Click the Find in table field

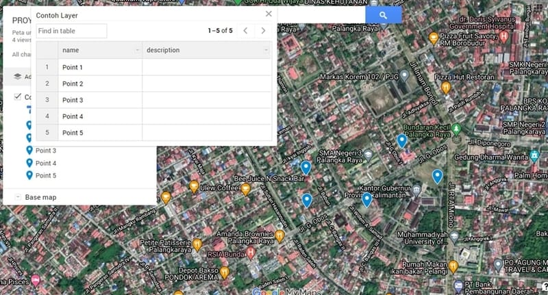coord(71,31)
